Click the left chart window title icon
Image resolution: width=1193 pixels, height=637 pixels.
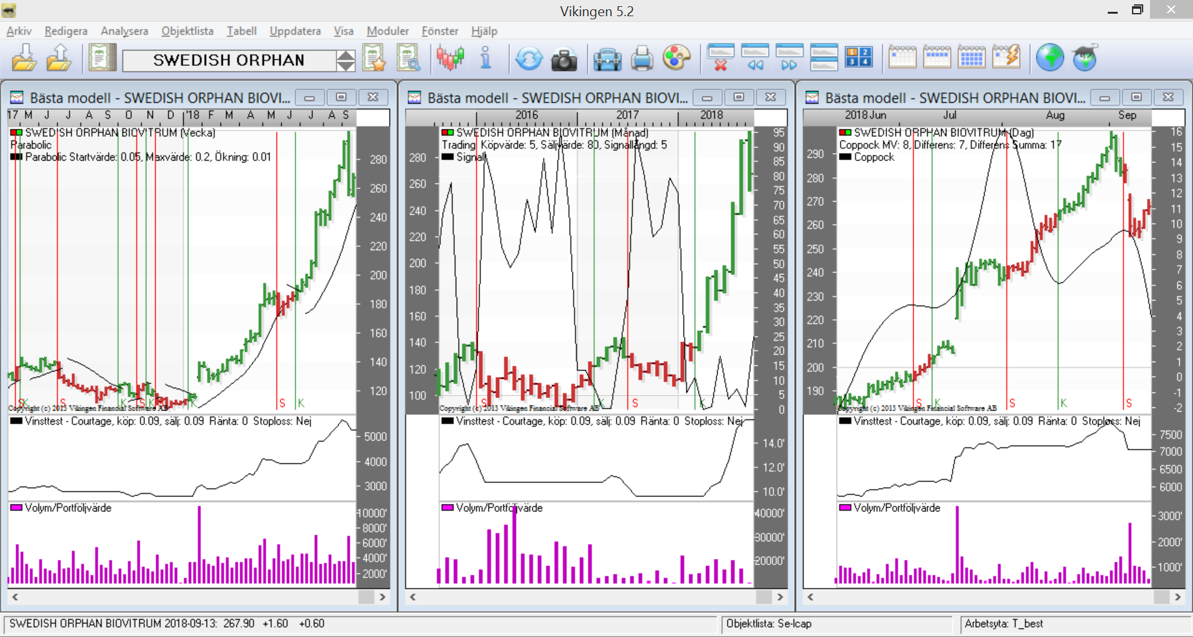point(17,98)
